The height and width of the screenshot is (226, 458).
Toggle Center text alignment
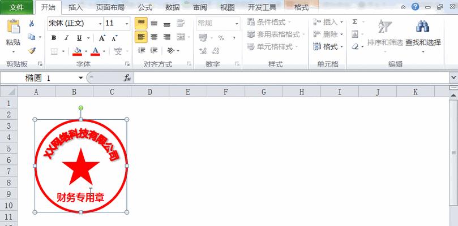(x=154, y=37)
